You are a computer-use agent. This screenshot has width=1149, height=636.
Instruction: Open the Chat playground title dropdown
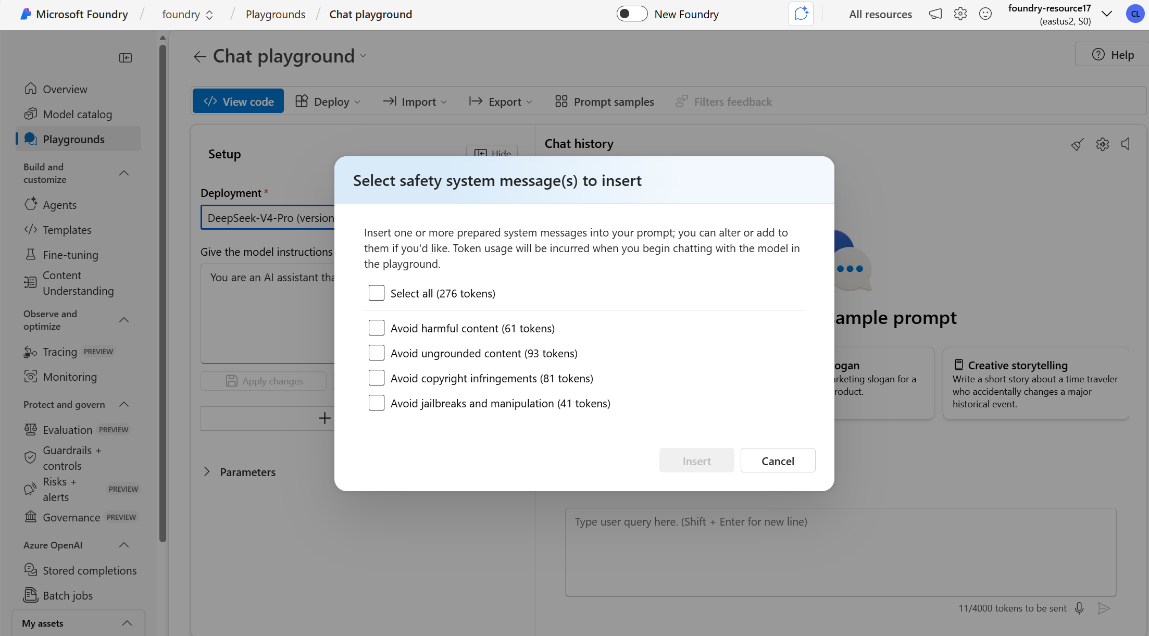(363, 56)
